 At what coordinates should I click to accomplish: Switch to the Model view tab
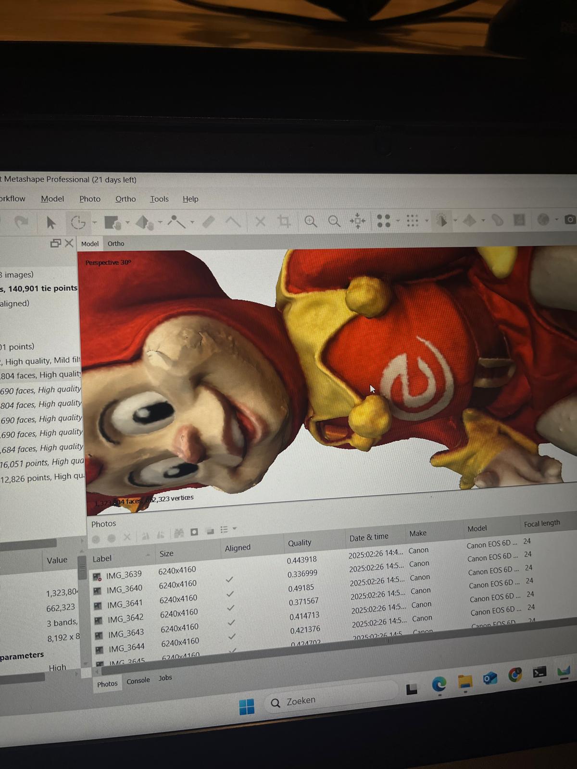click(90, 244)
